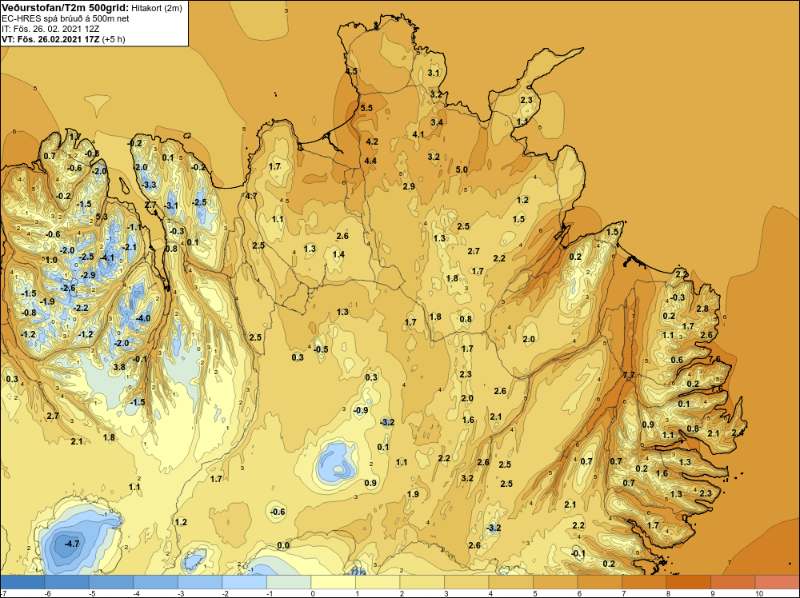Click the 4.2 temperature reading
Viewport: 800px width, 598px height.
tap(372, 142)
